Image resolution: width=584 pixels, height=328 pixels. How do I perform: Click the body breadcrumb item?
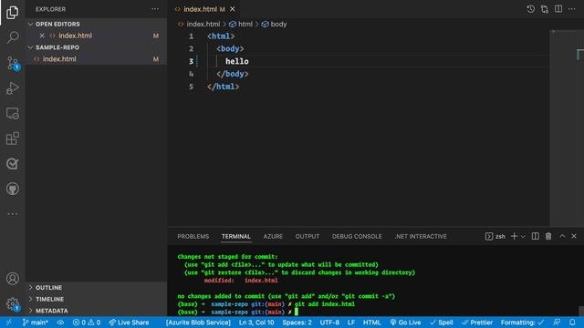coord(278,25)
